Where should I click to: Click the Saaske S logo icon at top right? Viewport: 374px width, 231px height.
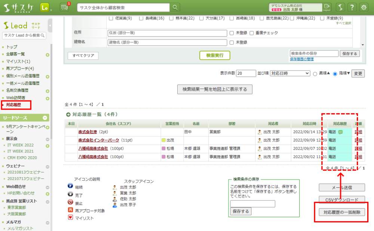pyautogui.click(x=340, y=7)
